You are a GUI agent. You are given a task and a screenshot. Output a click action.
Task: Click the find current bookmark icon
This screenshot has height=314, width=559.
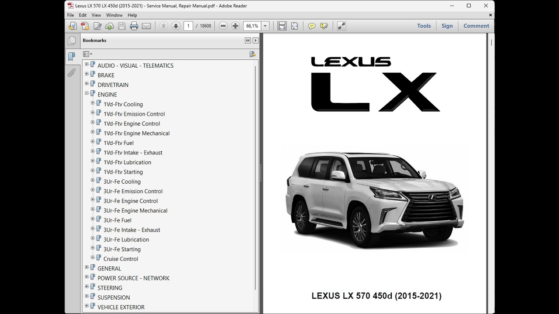[252, 54]
